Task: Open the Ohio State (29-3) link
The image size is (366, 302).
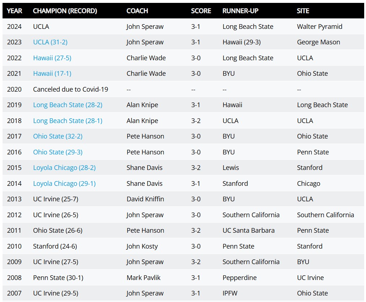Action: (x=58, y=152)
